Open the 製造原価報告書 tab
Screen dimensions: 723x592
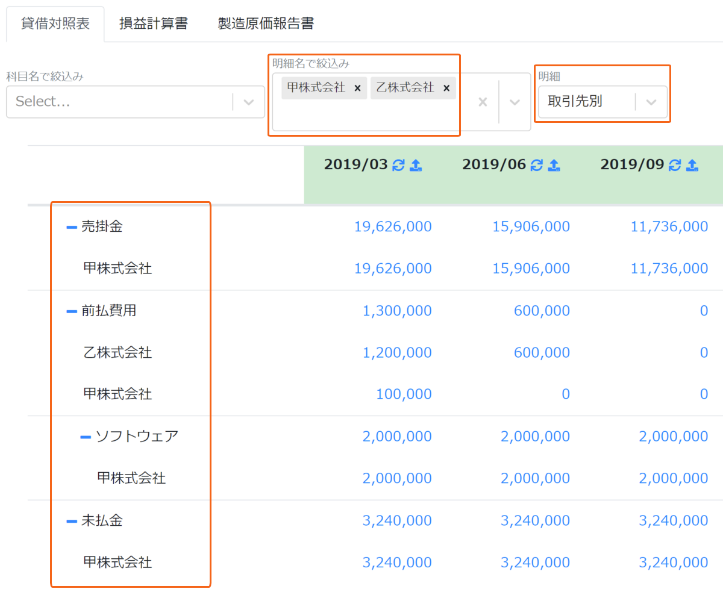pyautogui.click(x=266, y=23)
